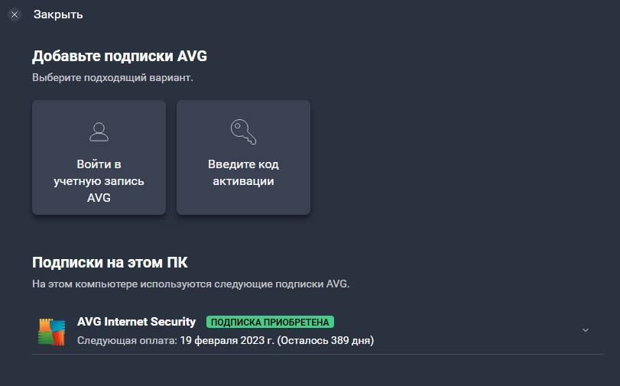This screenshot has height=386, width=620.
Task: Click empty bottom area of the sign-in card
Action: pyautogui.click(x=99, y=208)
